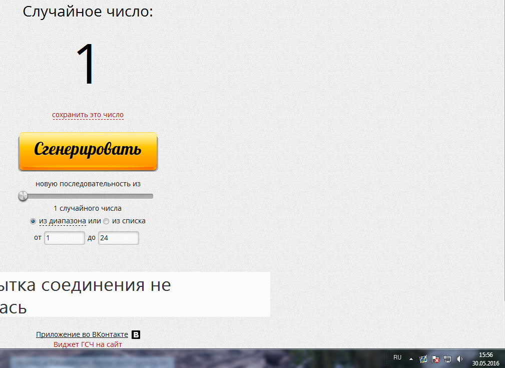Select the 'из списка' radio button
The width and height of the screenshot is (505, 368).
(106, 221)
